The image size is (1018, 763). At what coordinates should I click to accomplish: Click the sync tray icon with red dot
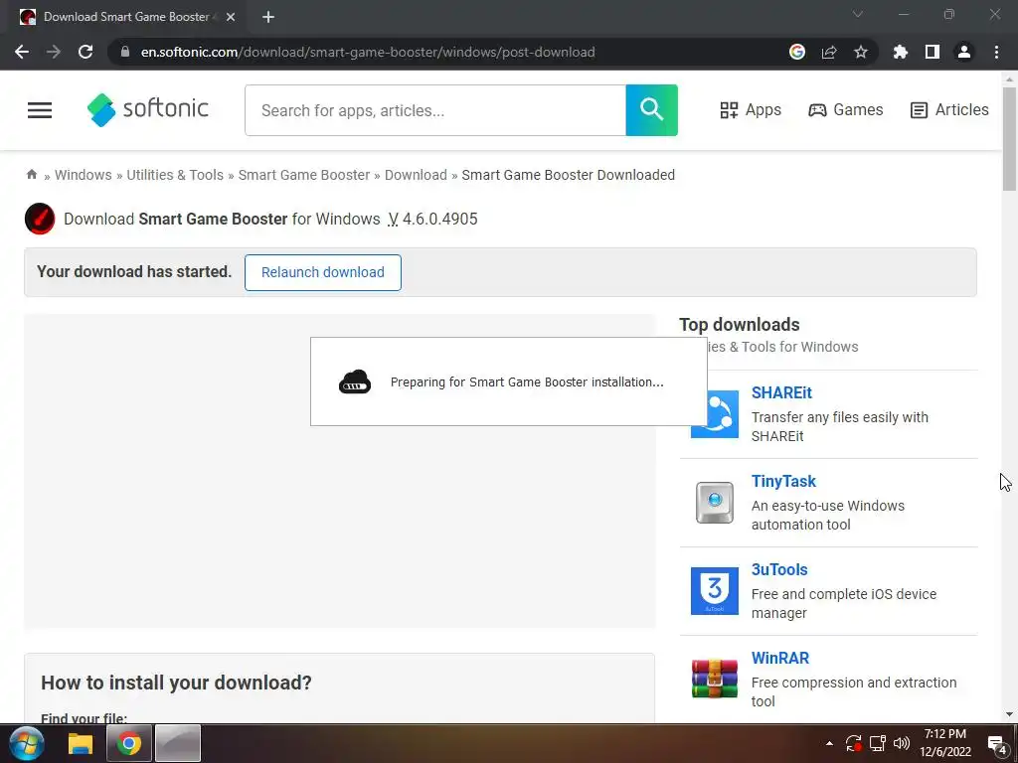tap(854, 743)
